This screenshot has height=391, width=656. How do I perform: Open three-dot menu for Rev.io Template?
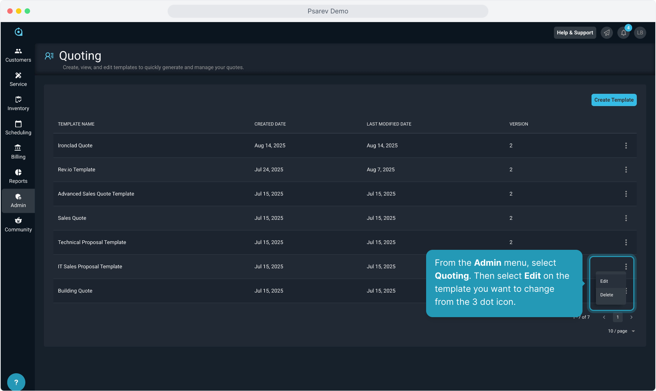626,170
